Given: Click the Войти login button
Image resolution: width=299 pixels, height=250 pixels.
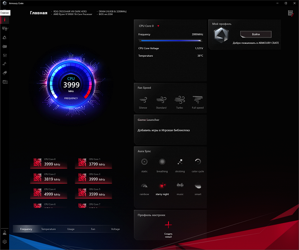Looking at the screenshot, I should (x=256, y=34).
